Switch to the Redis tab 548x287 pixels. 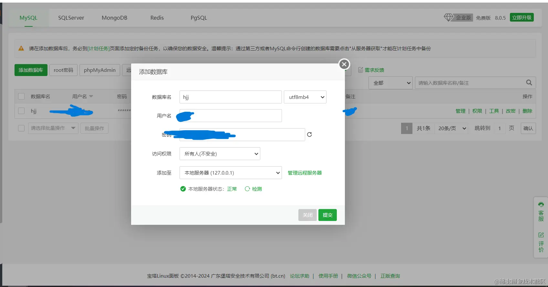tap(157, 18)
